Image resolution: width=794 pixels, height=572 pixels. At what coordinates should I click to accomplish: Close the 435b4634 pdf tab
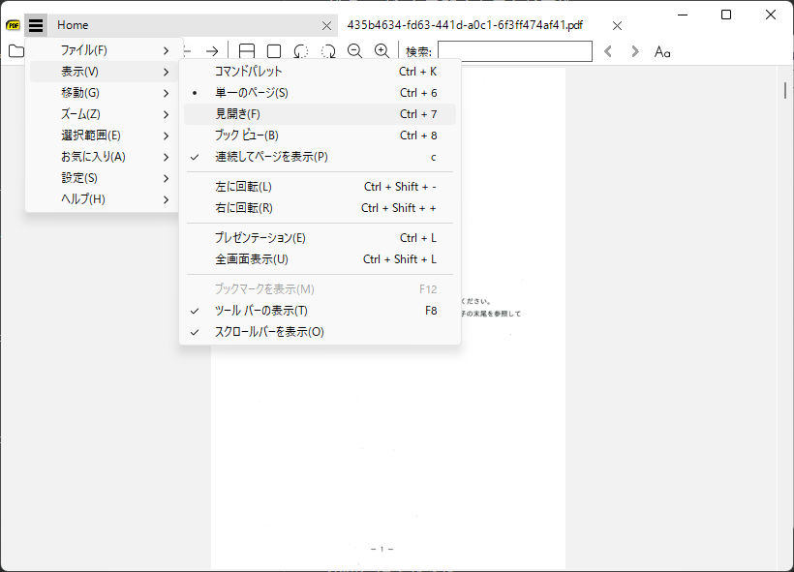point(617,26)
